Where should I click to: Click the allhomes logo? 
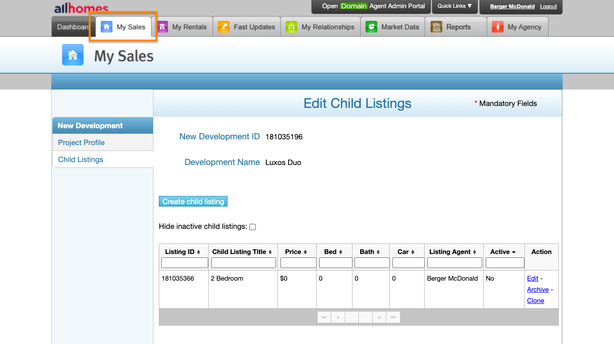pos(81,8)
